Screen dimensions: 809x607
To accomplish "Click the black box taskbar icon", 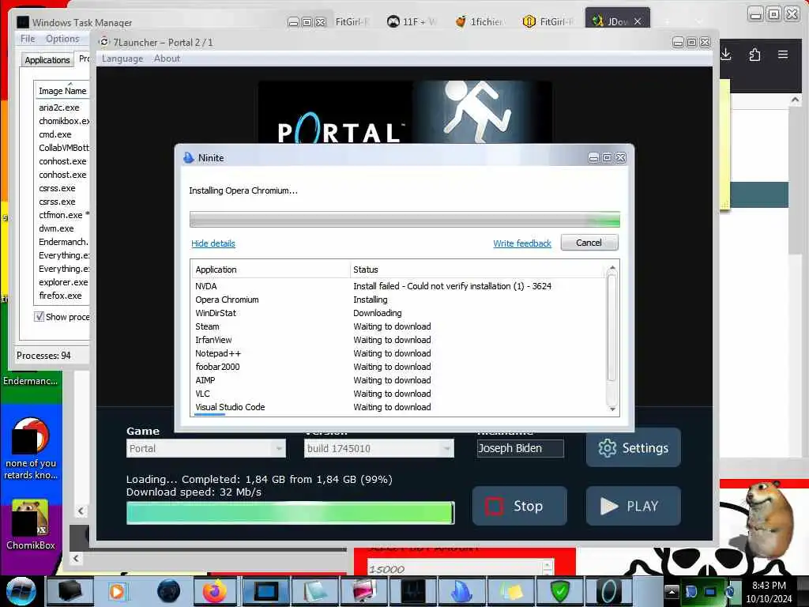I will pos(70,591).
